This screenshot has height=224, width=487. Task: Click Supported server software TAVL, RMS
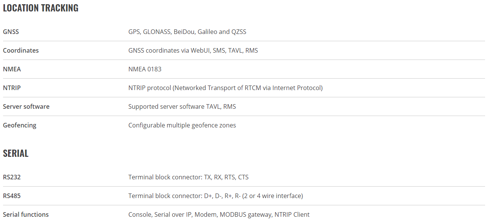182,106
